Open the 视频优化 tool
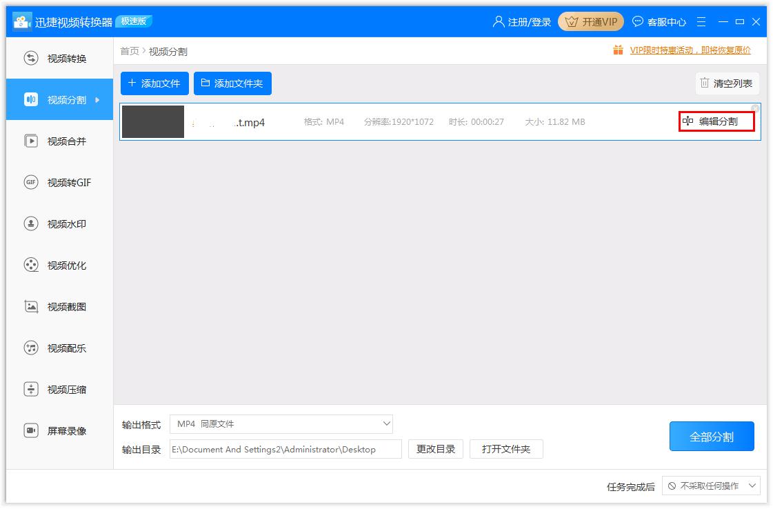Viewport: 773px width, 509px height. click(x=60, y=265)
